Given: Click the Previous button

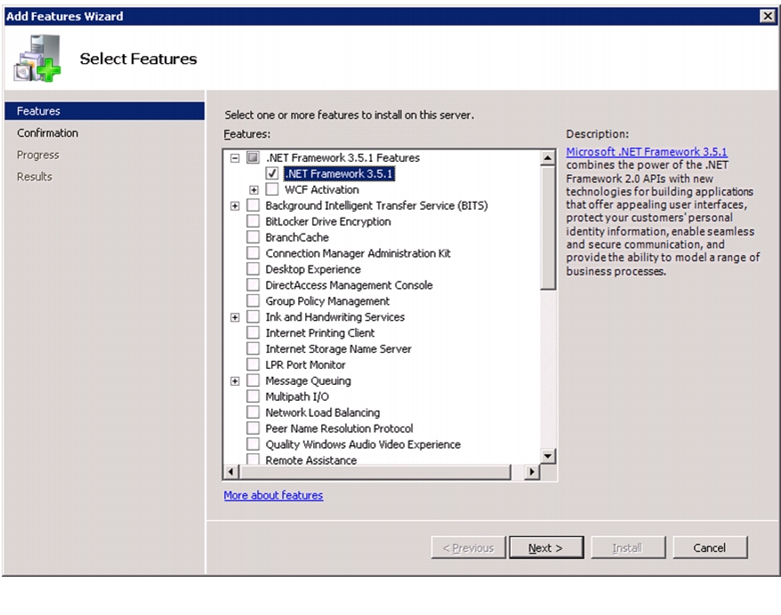Looking at the screenshot, I should (468, 547).
